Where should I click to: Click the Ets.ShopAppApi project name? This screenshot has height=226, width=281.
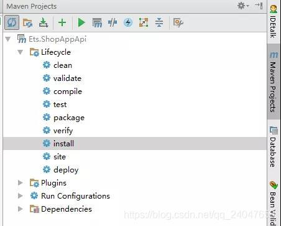[57, 39]
